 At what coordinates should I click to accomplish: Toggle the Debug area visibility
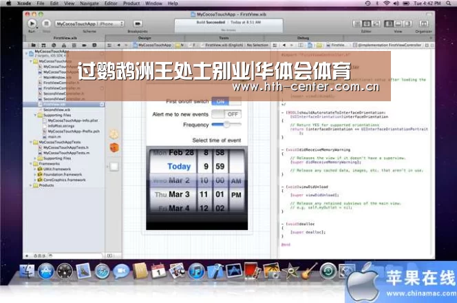pos(398,23)
